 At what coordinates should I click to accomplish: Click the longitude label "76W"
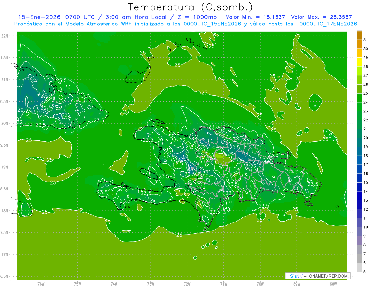coord(41,284)
